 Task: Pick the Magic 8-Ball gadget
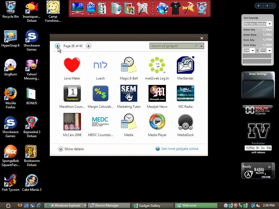pos(129,68)
